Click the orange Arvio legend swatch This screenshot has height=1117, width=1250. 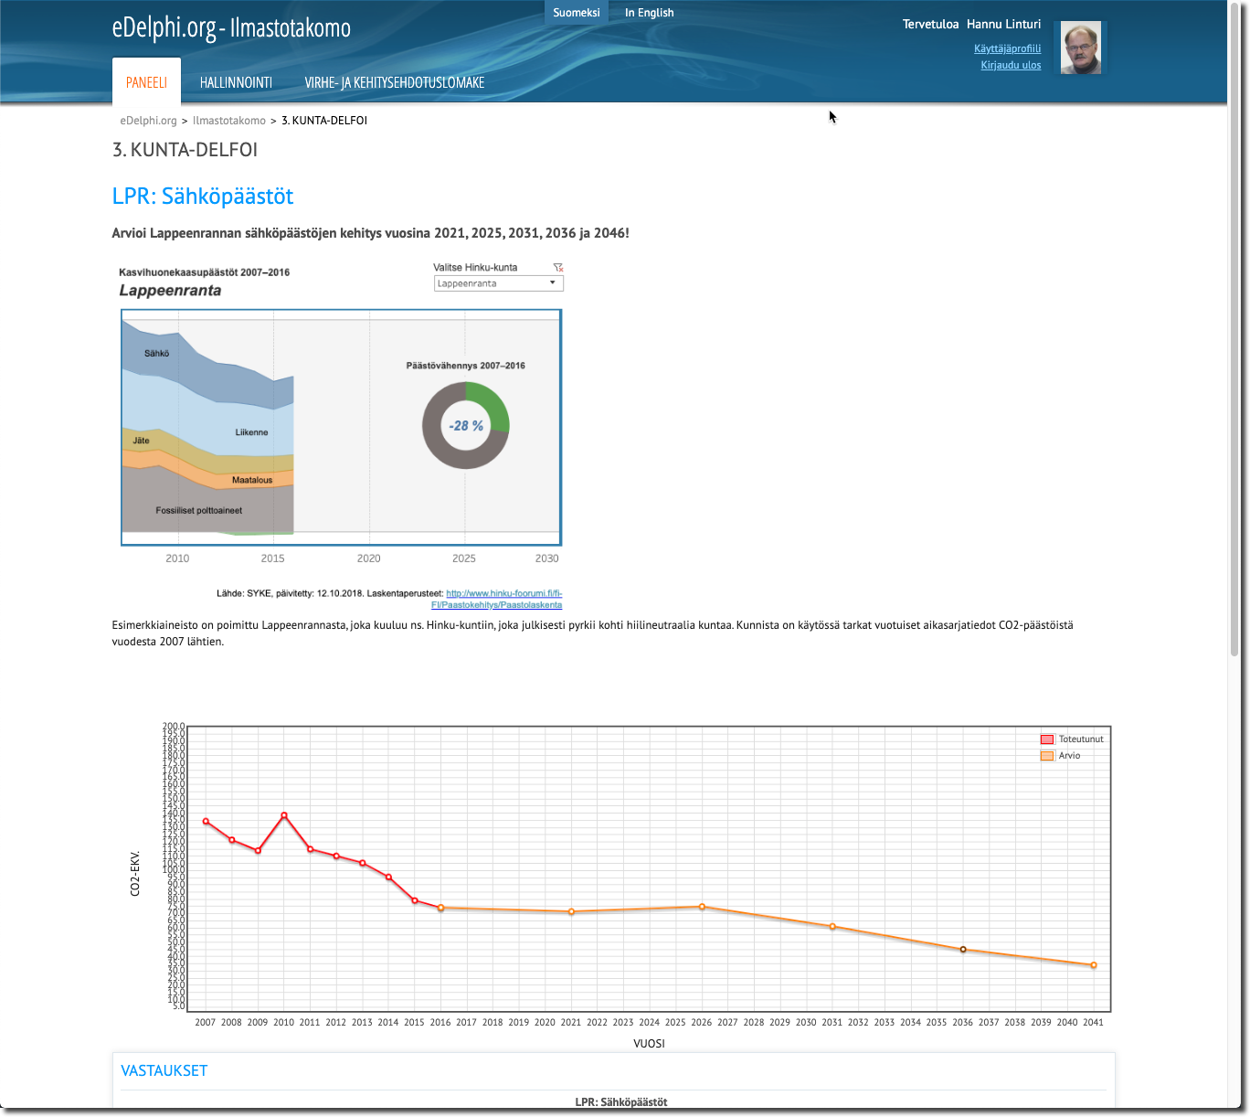point(1047,756)
